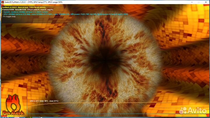Viewport: 210px width, 118px height.
Task: Click the 'OpenGL renderer' info line
Action: pos(25,12)
